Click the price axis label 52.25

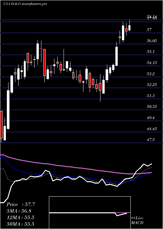pos(152,85)
